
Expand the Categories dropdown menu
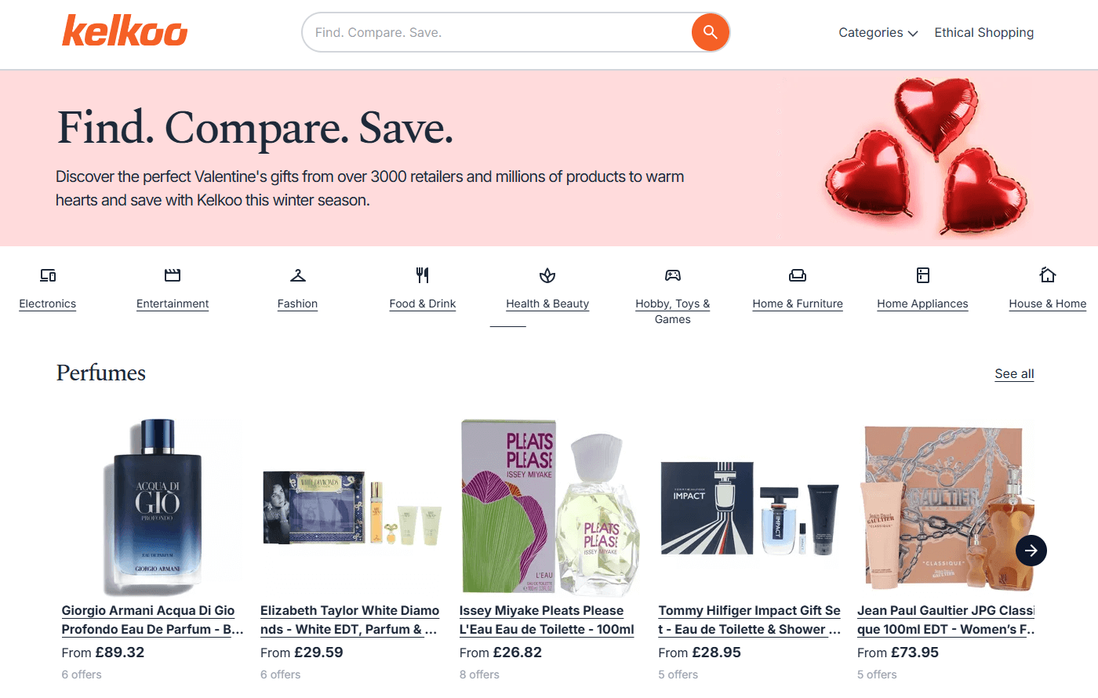pyautogui.click(x=878, y=33)
